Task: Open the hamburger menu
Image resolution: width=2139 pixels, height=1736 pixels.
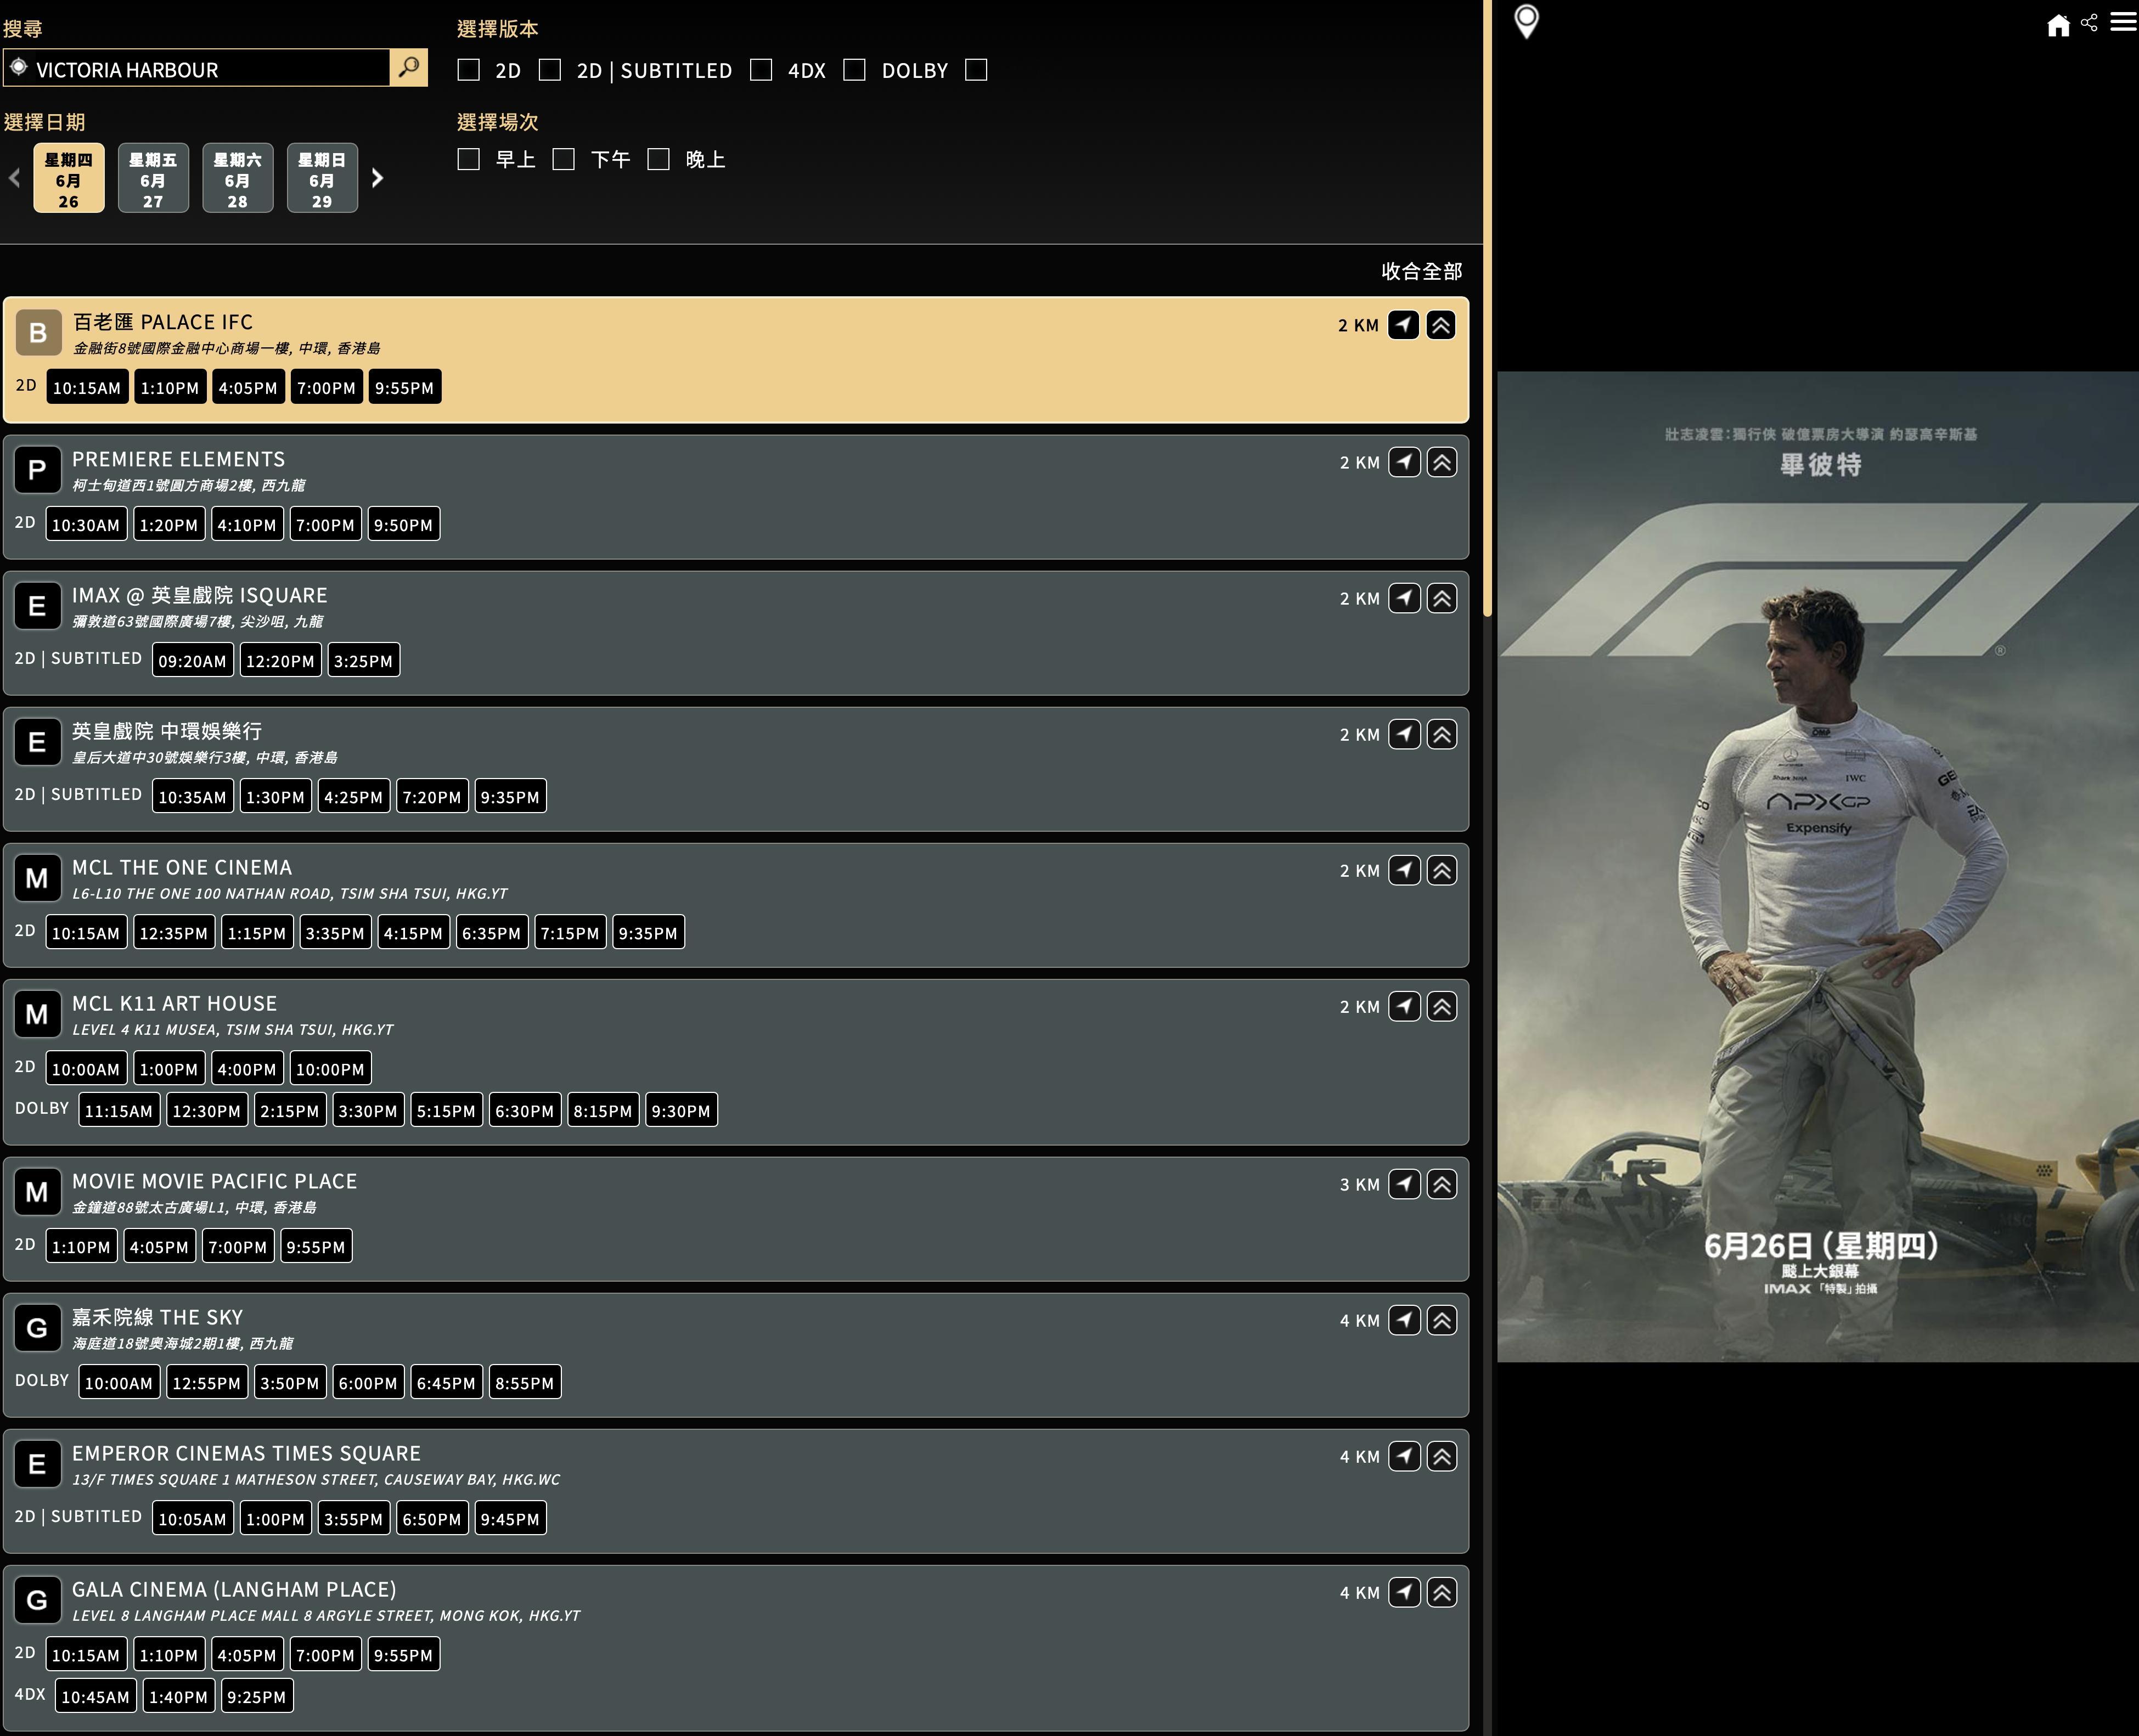Action: point(2123,21)
